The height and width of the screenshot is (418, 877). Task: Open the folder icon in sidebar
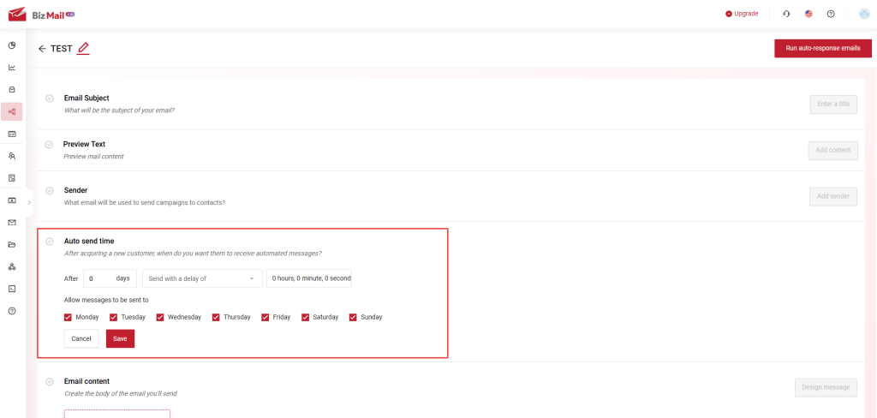pos(12,245)
